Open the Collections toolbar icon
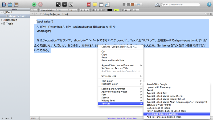213x120 pixels. point(10,5)
